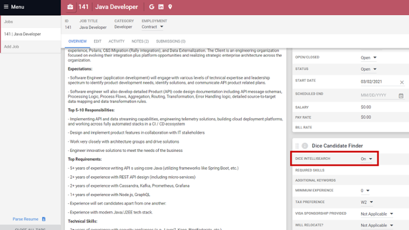This screenshot has height=230, width=409.
Task: Open the Notes (2) tab
Action: coord(140,41)
